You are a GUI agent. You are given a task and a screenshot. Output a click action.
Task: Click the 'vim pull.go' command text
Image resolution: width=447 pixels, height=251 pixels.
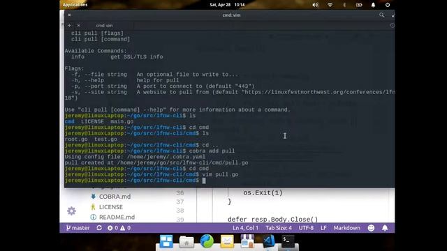click(220, 174)
